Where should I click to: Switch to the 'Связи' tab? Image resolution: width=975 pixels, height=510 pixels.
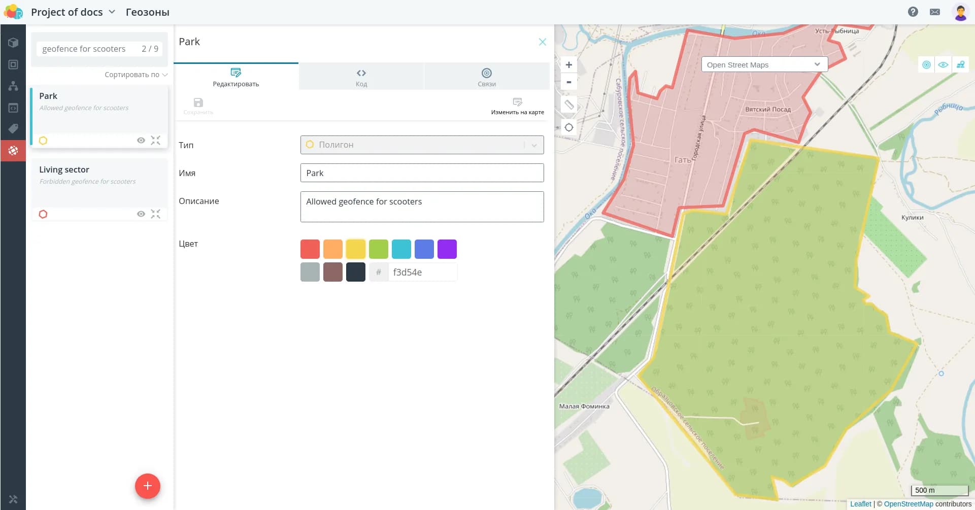click(486, 77)
